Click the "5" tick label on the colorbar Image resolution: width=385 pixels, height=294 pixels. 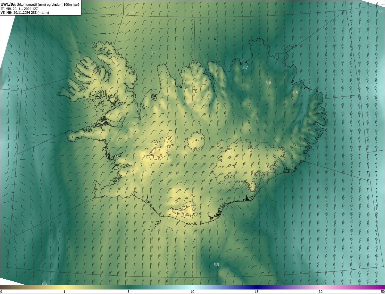(128, 292)
